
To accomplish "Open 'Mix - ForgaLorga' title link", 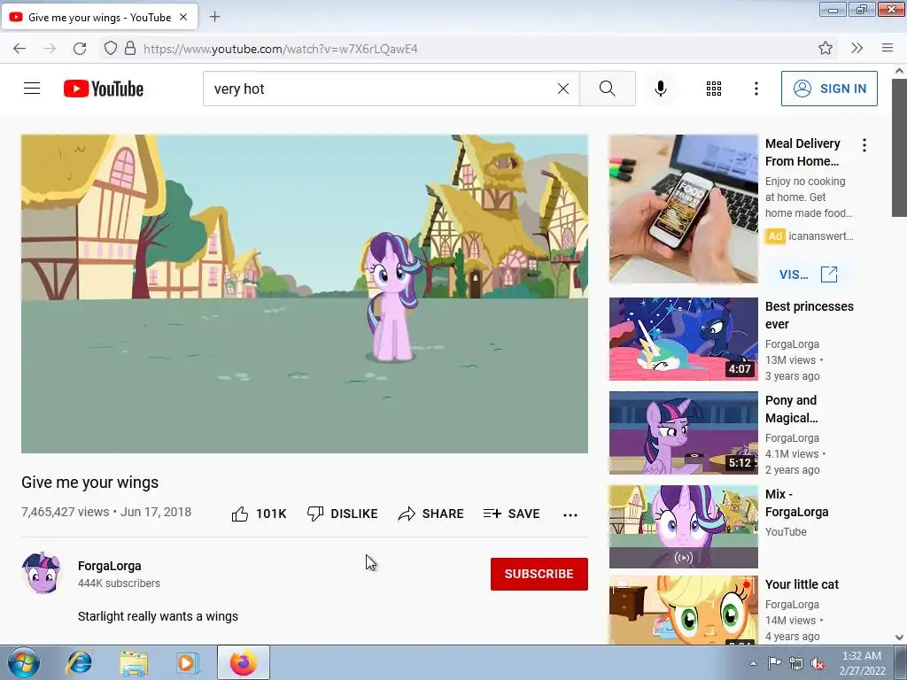I will [796, 503].
